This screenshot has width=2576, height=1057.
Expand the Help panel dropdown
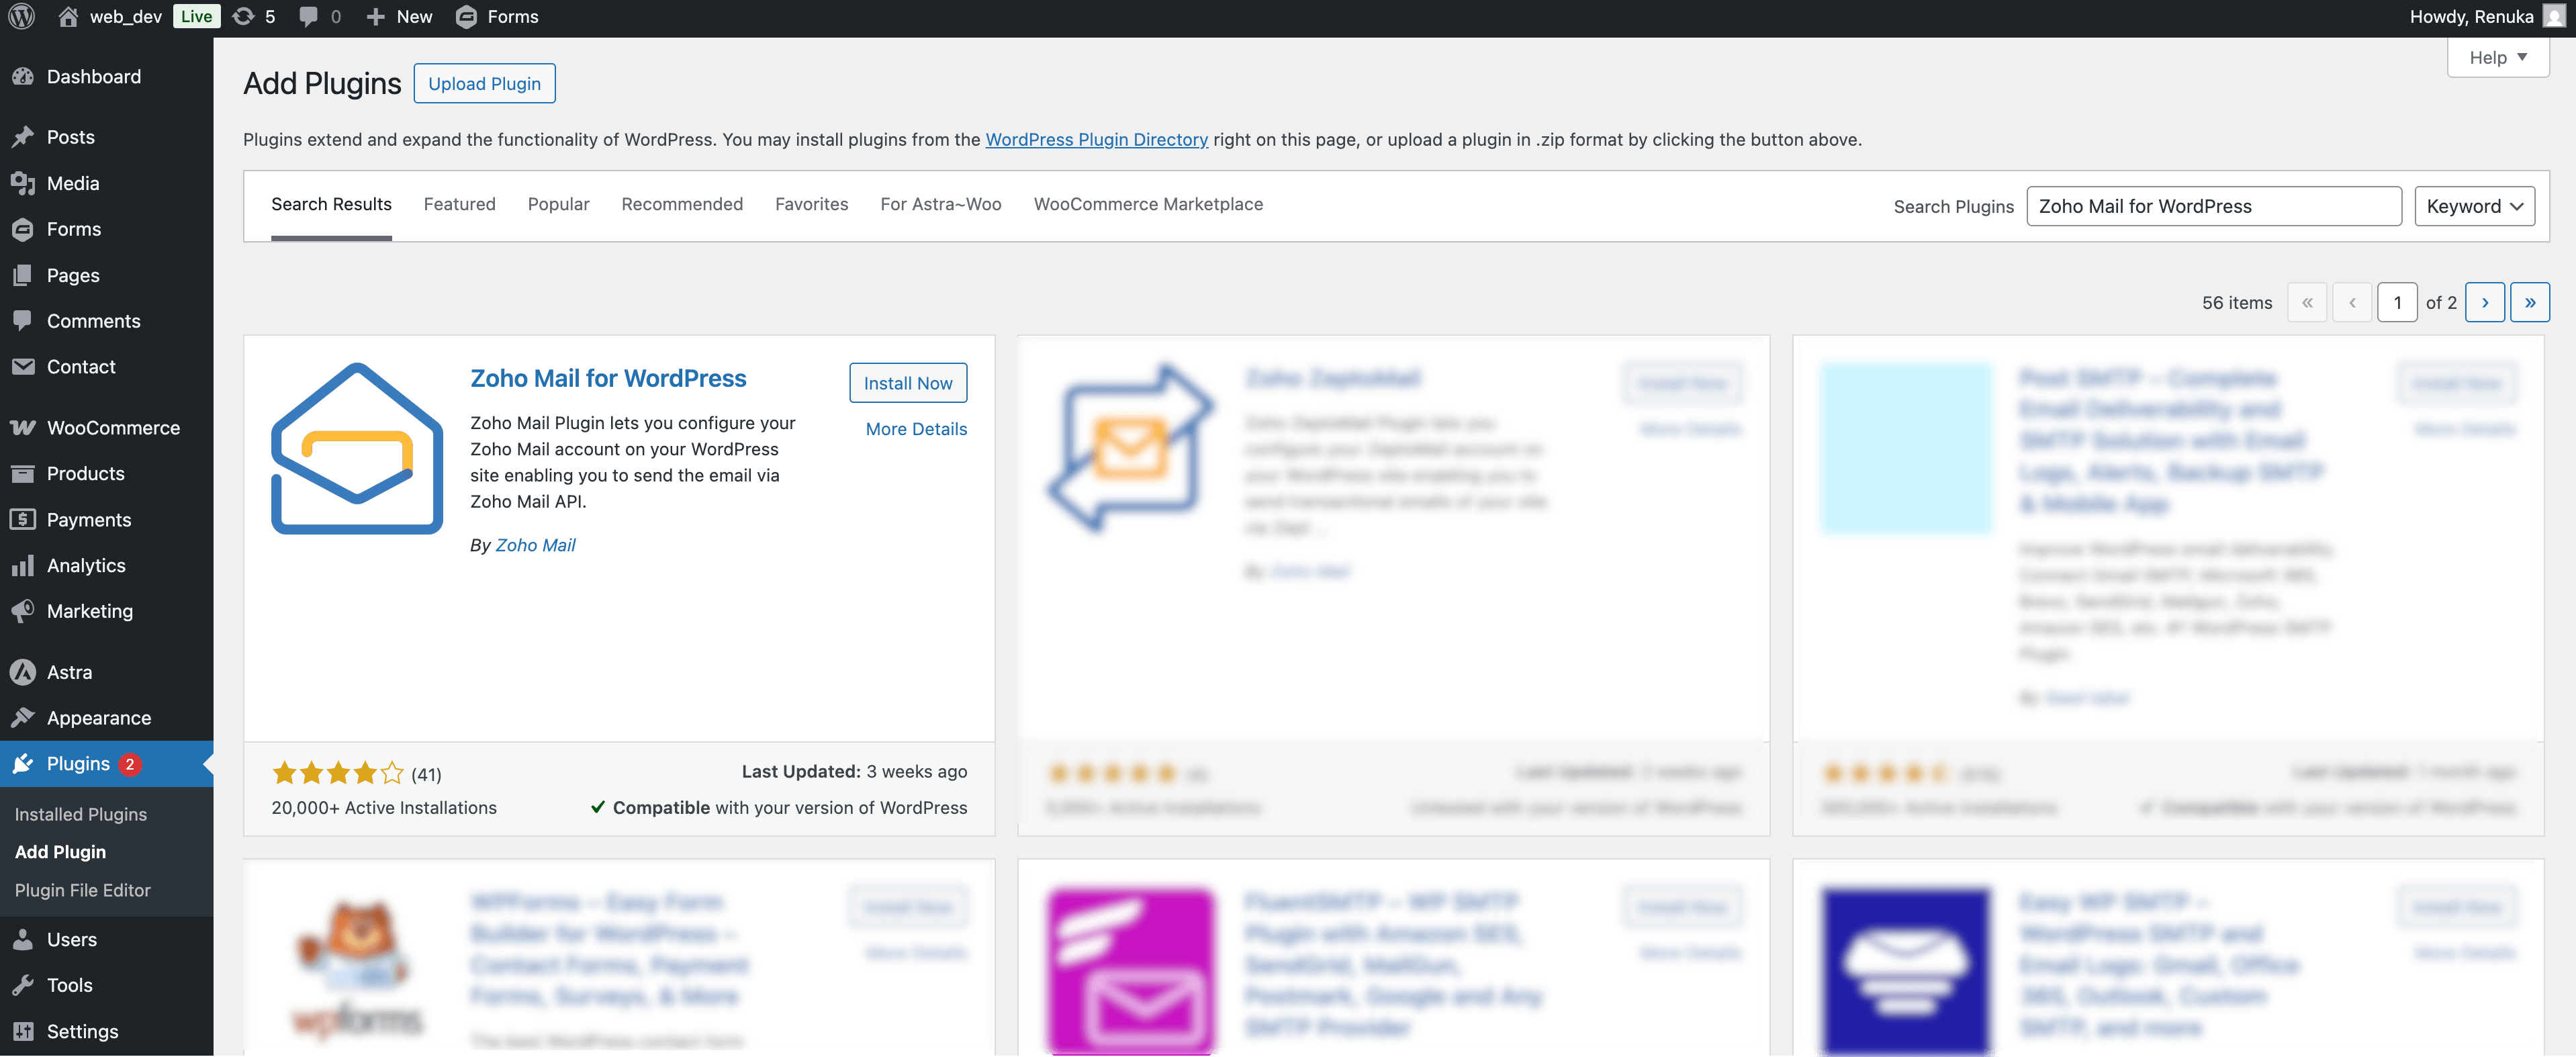point(2497,57)
